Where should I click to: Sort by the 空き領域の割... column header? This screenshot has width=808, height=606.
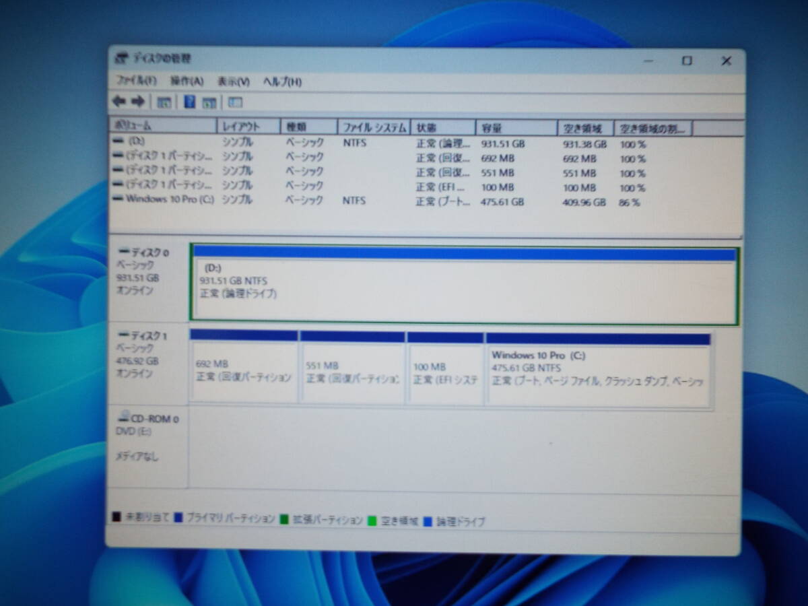point(654,128)
